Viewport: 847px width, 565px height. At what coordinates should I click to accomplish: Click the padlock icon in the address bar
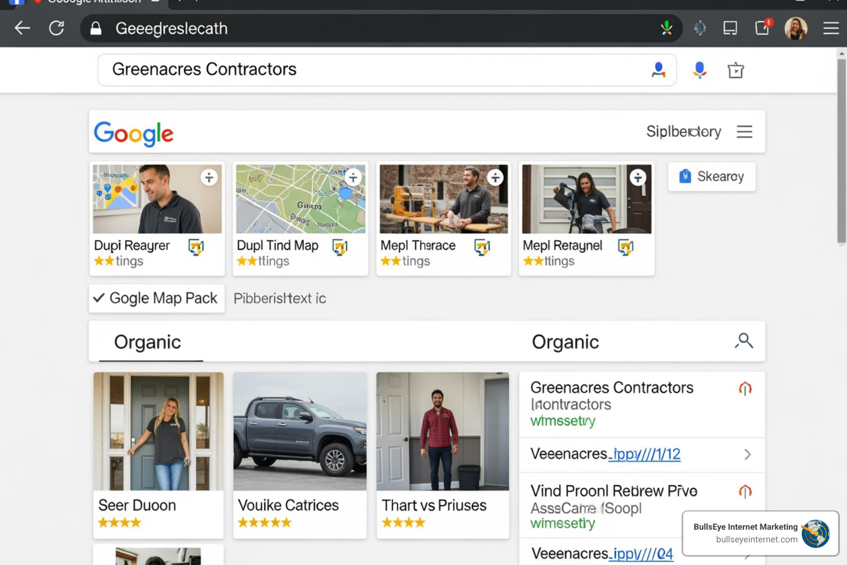96,29
